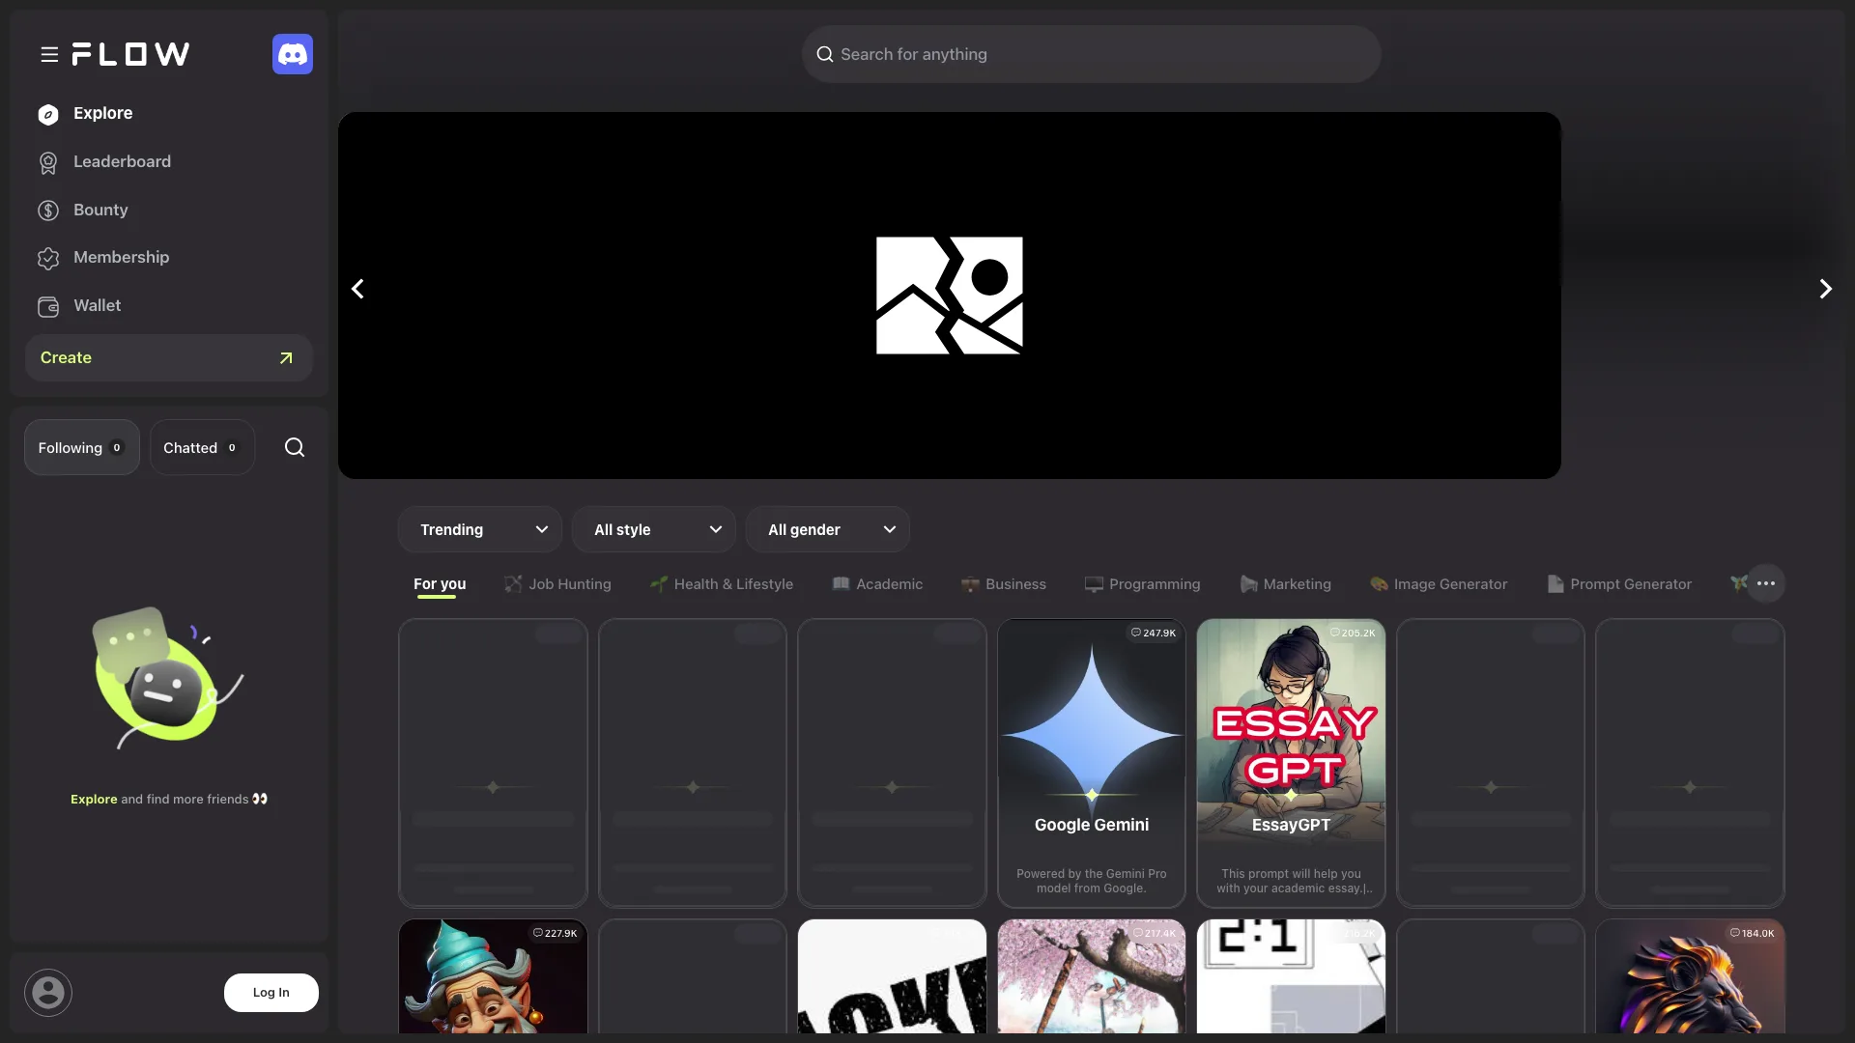The width and height of the screenshot is (1855, 1043).
Task: Click the 205.2K chat count badge
Action: (1353, 634)
